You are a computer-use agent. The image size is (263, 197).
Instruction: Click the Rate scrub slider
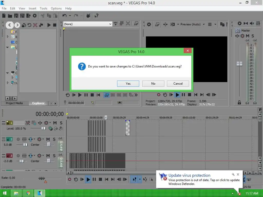42,178
